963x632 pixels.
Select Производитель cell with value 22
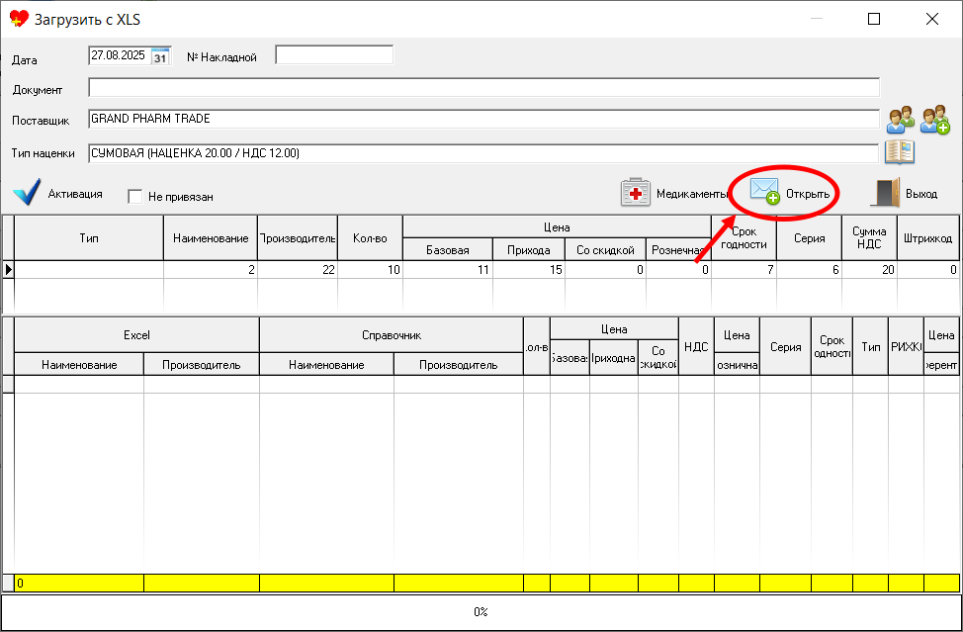[x=298, y=270]
